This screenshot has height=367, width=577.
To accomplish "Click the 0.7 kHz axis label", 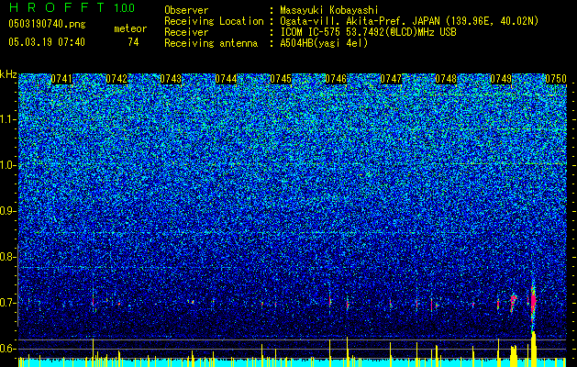I will click(x=7, y=303).
